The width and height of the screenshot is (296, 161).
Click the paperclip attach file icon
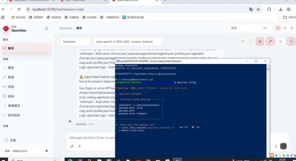[x=72, y=146]
